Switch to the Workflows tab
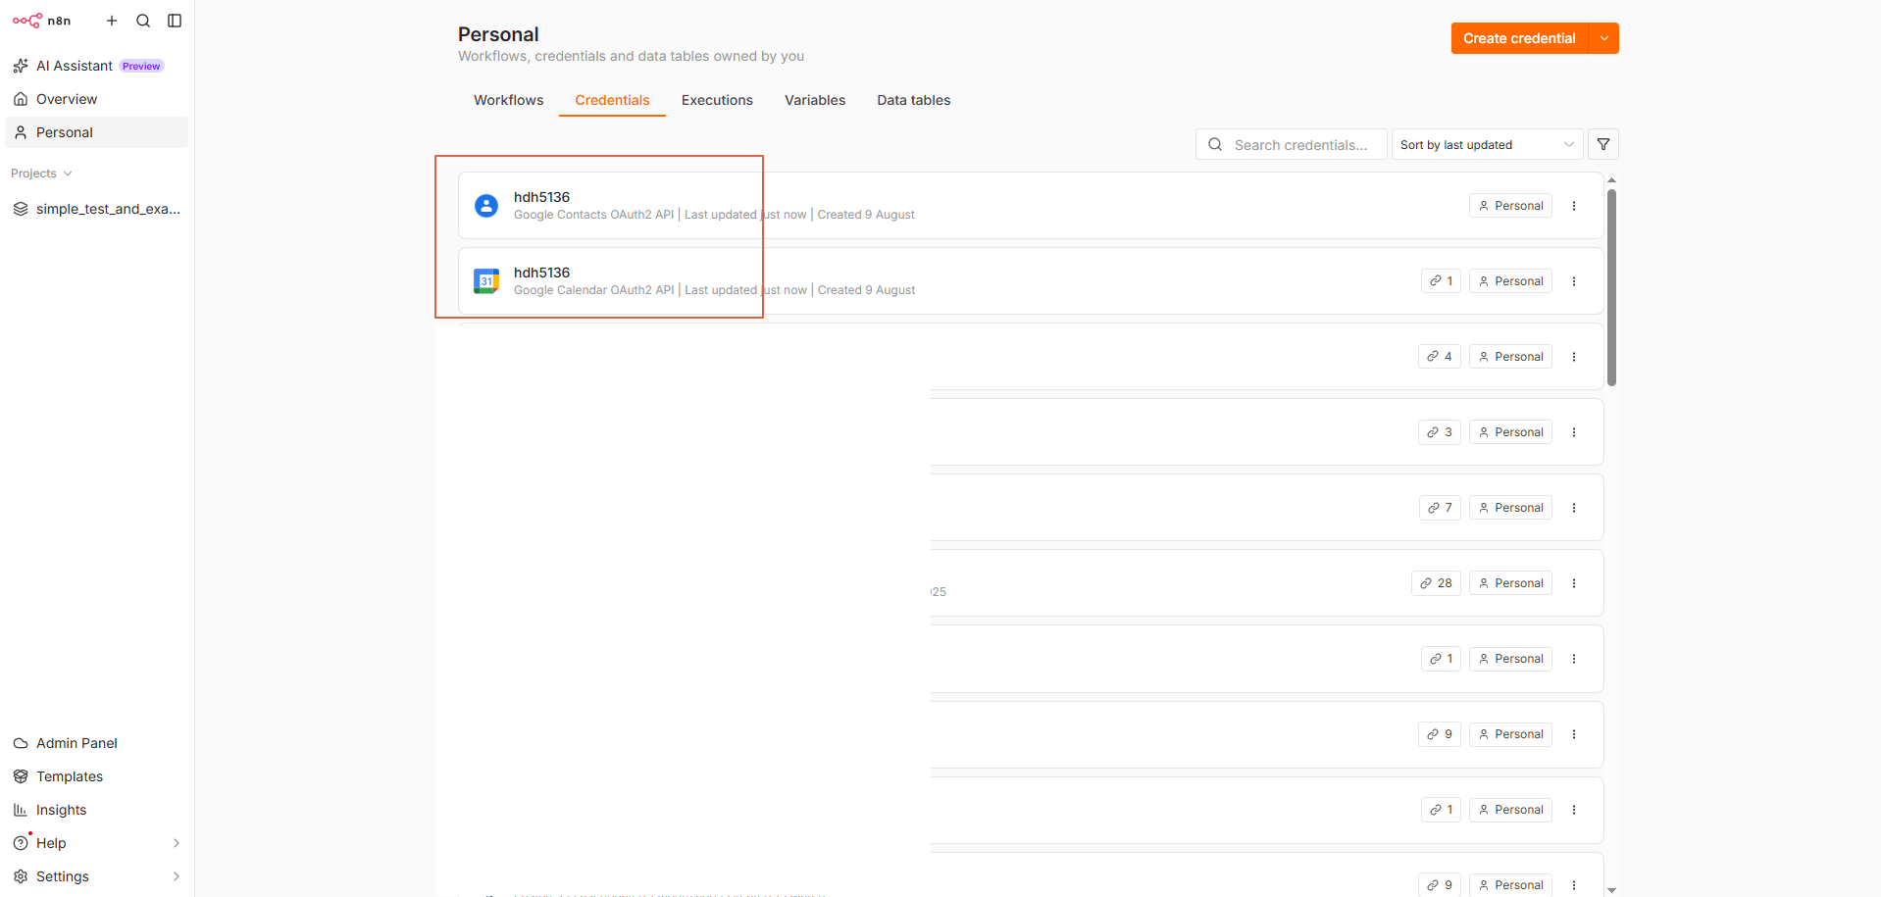Image resolution: width=1881 pixels, height=897 pixels. click(508, 100)
